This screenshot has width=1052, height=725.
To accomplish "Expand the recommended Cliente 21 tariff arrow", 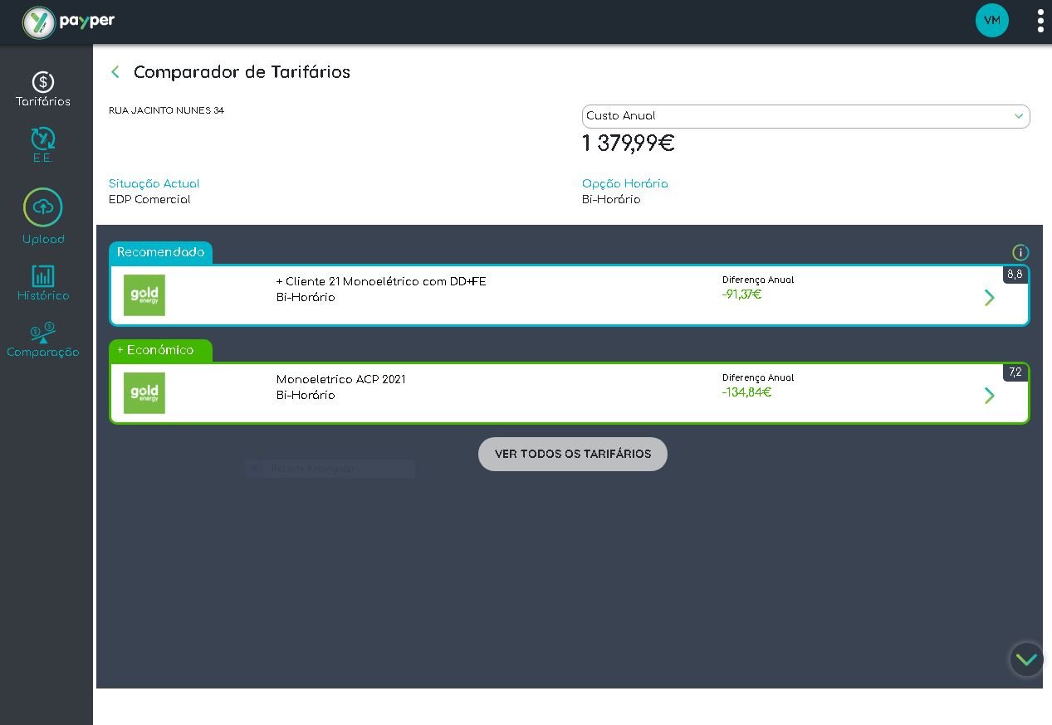I will tap(989, 297).
